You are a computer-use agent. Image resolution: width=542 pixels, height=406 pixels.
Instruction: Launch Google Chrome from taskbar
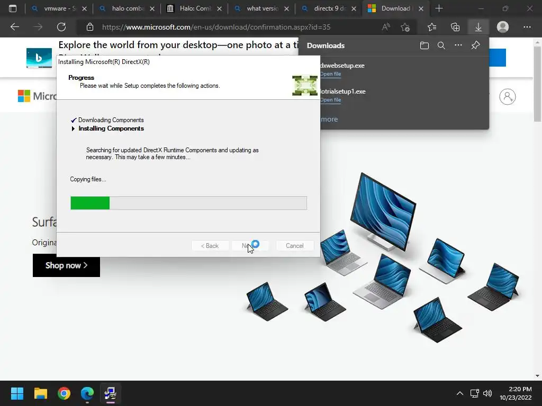coord(64,393)
